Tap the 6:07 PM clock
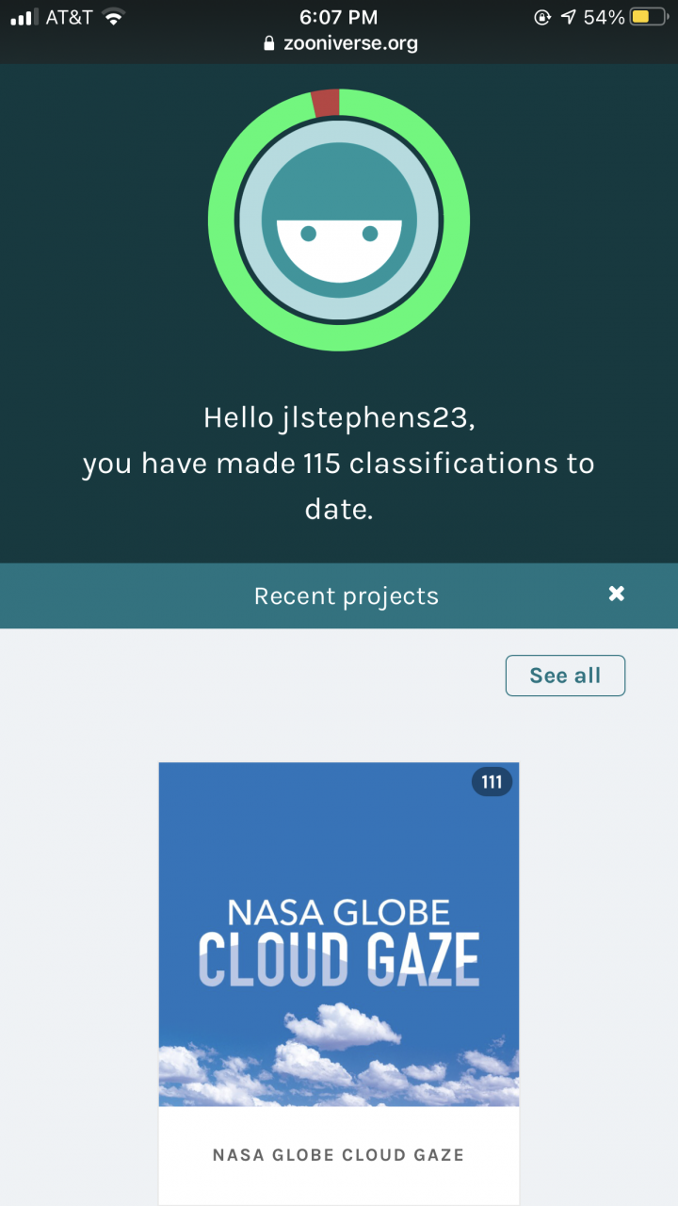The height and width of the screenshot is (1206, 678). [x=338, y=17]
